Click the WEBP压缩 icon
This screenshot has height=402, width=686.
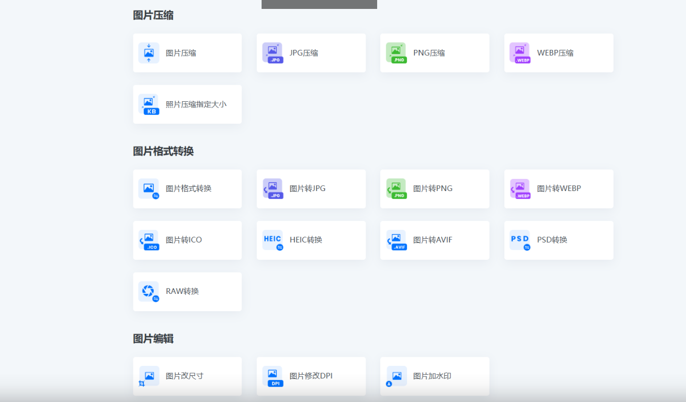519,53
